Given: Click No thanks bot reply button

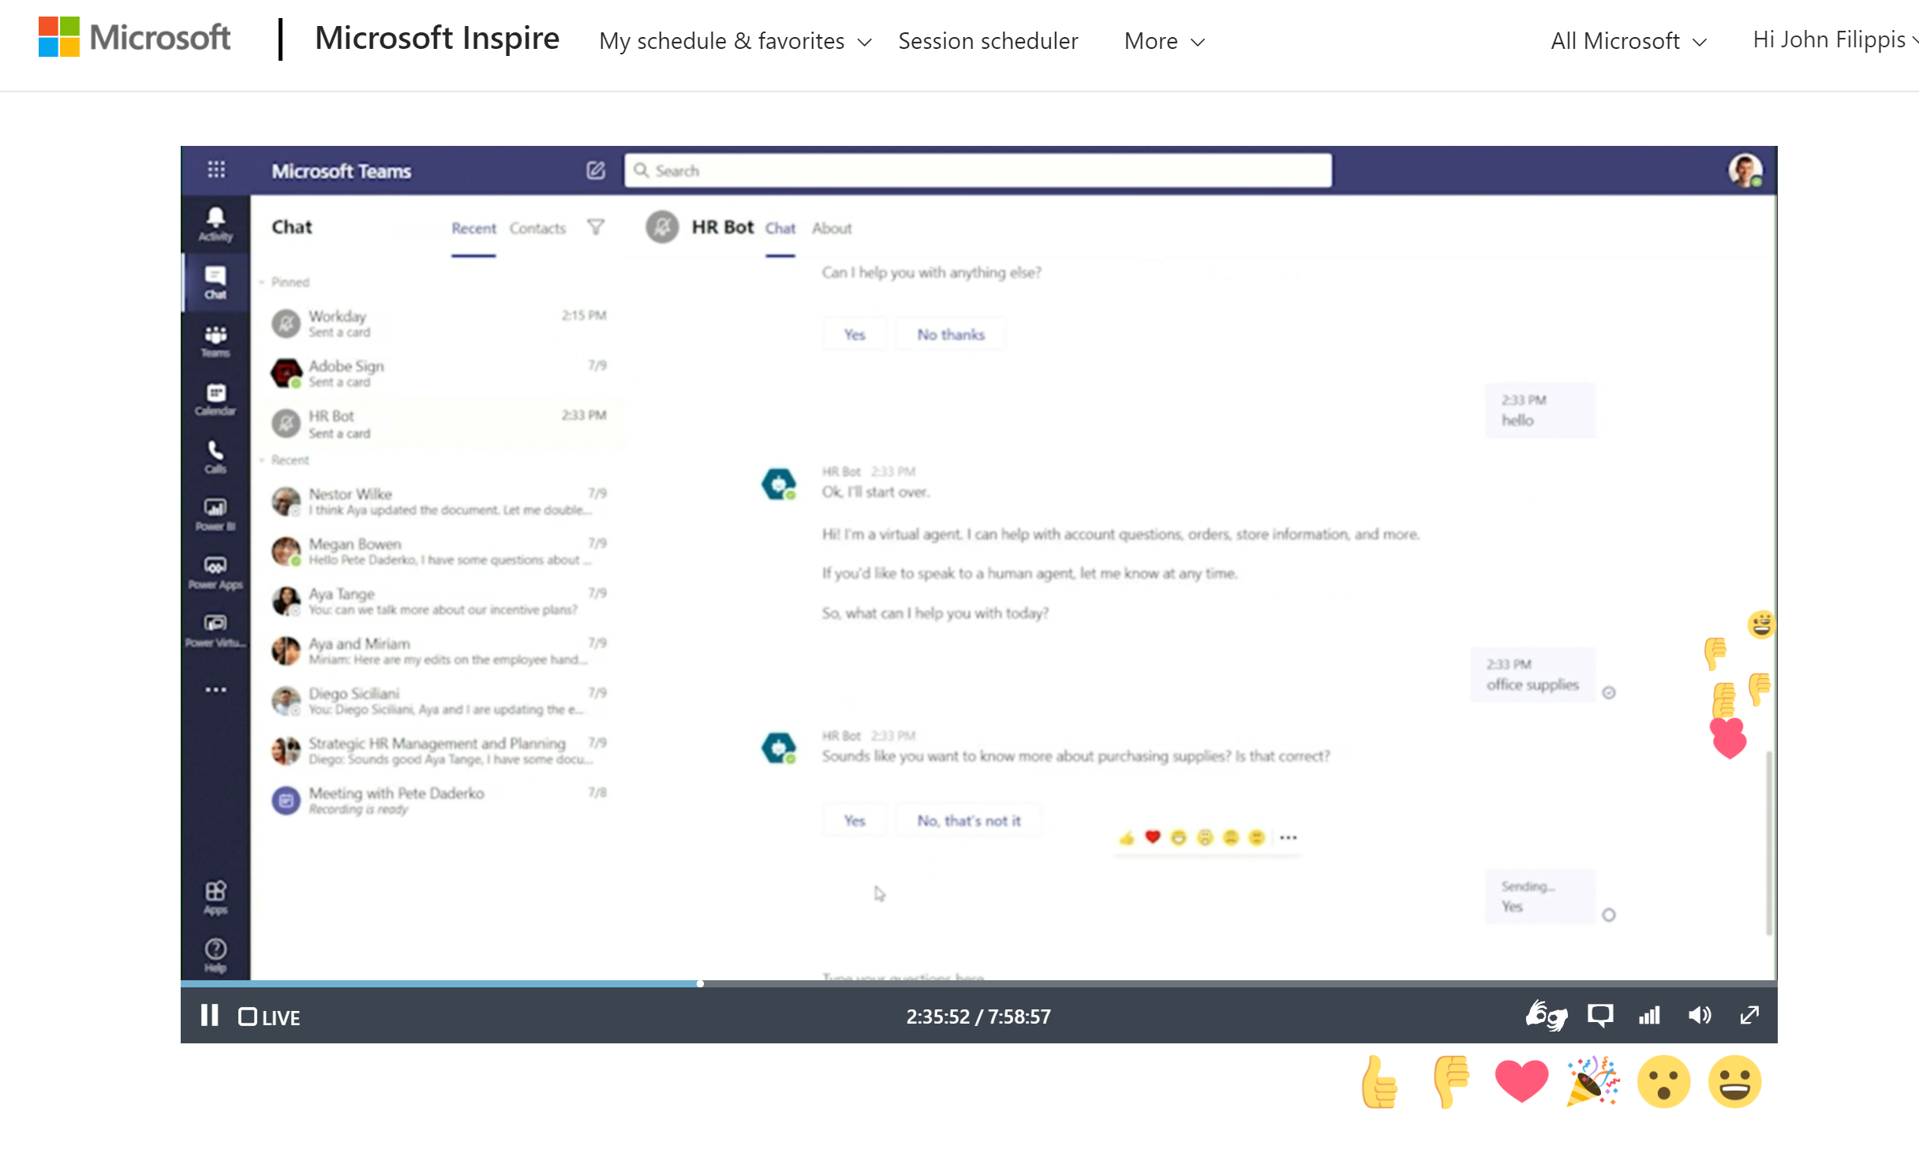Looking at the screenshot, I should [x=951, y=334].
